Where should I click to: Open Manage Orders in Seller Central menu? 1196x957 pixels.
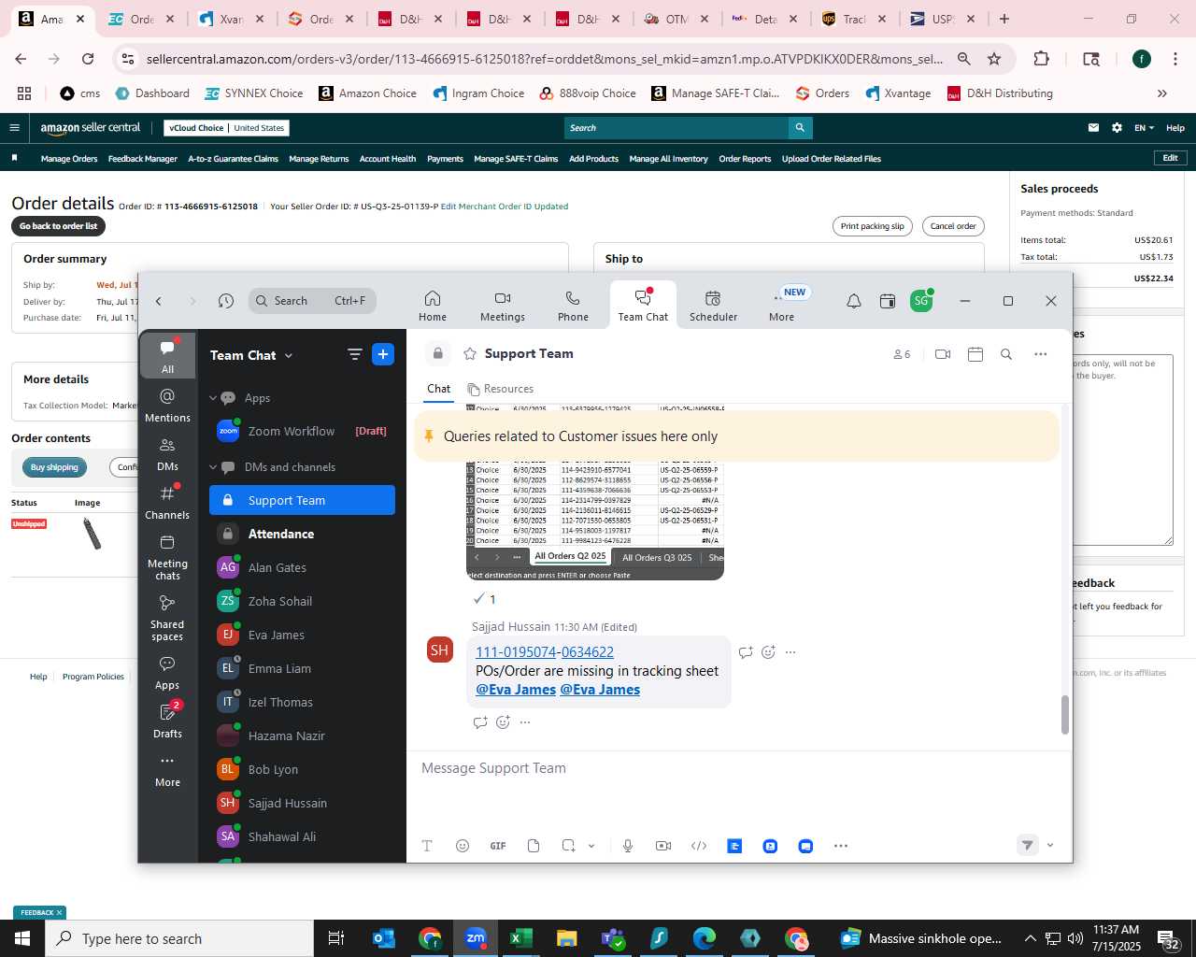coord(69,159)
